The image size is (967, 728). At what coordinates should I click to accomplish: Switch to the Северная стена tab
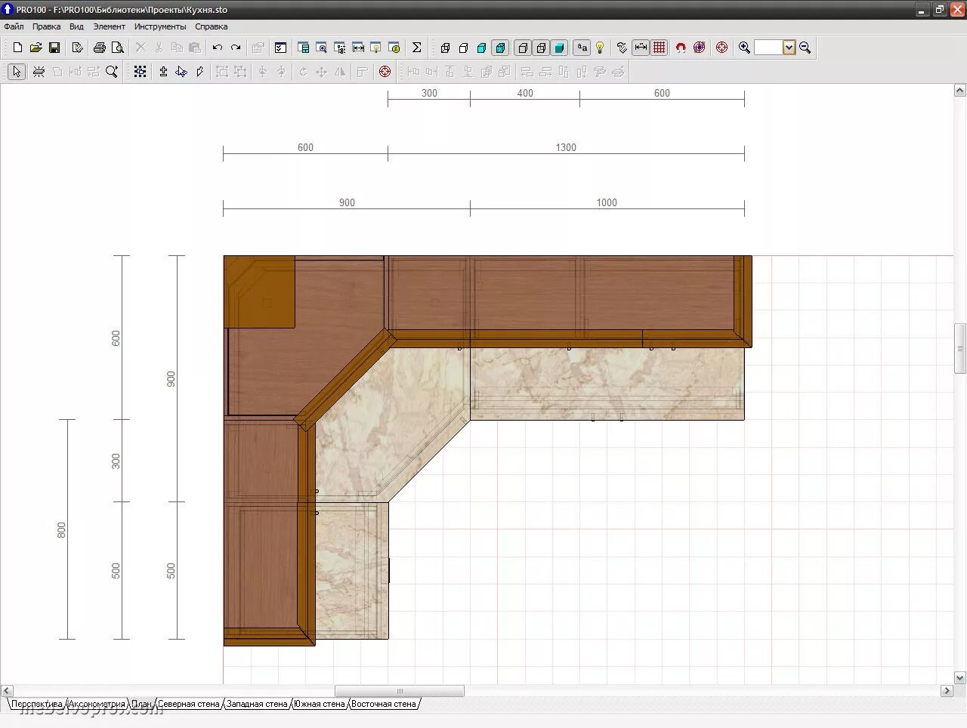click(188, 704)
